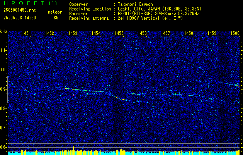The width and height of the screenshot is (243, 155).
Task: Click the 0.6 kHz frequency label
Action: click(x=3, y=147)
